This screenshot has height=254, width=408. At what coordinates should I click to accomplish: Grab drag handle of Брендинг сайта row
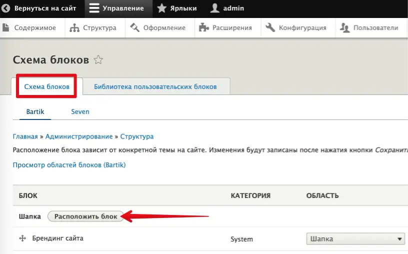coord(22,239)
